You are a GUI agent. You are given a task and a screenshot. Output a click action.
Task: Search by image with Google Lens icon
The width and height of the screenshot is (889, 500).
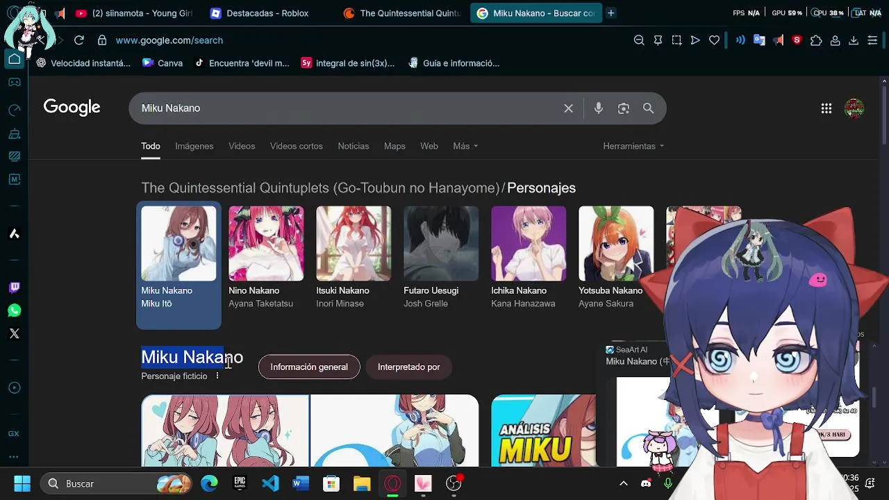[x=624, y=108]
